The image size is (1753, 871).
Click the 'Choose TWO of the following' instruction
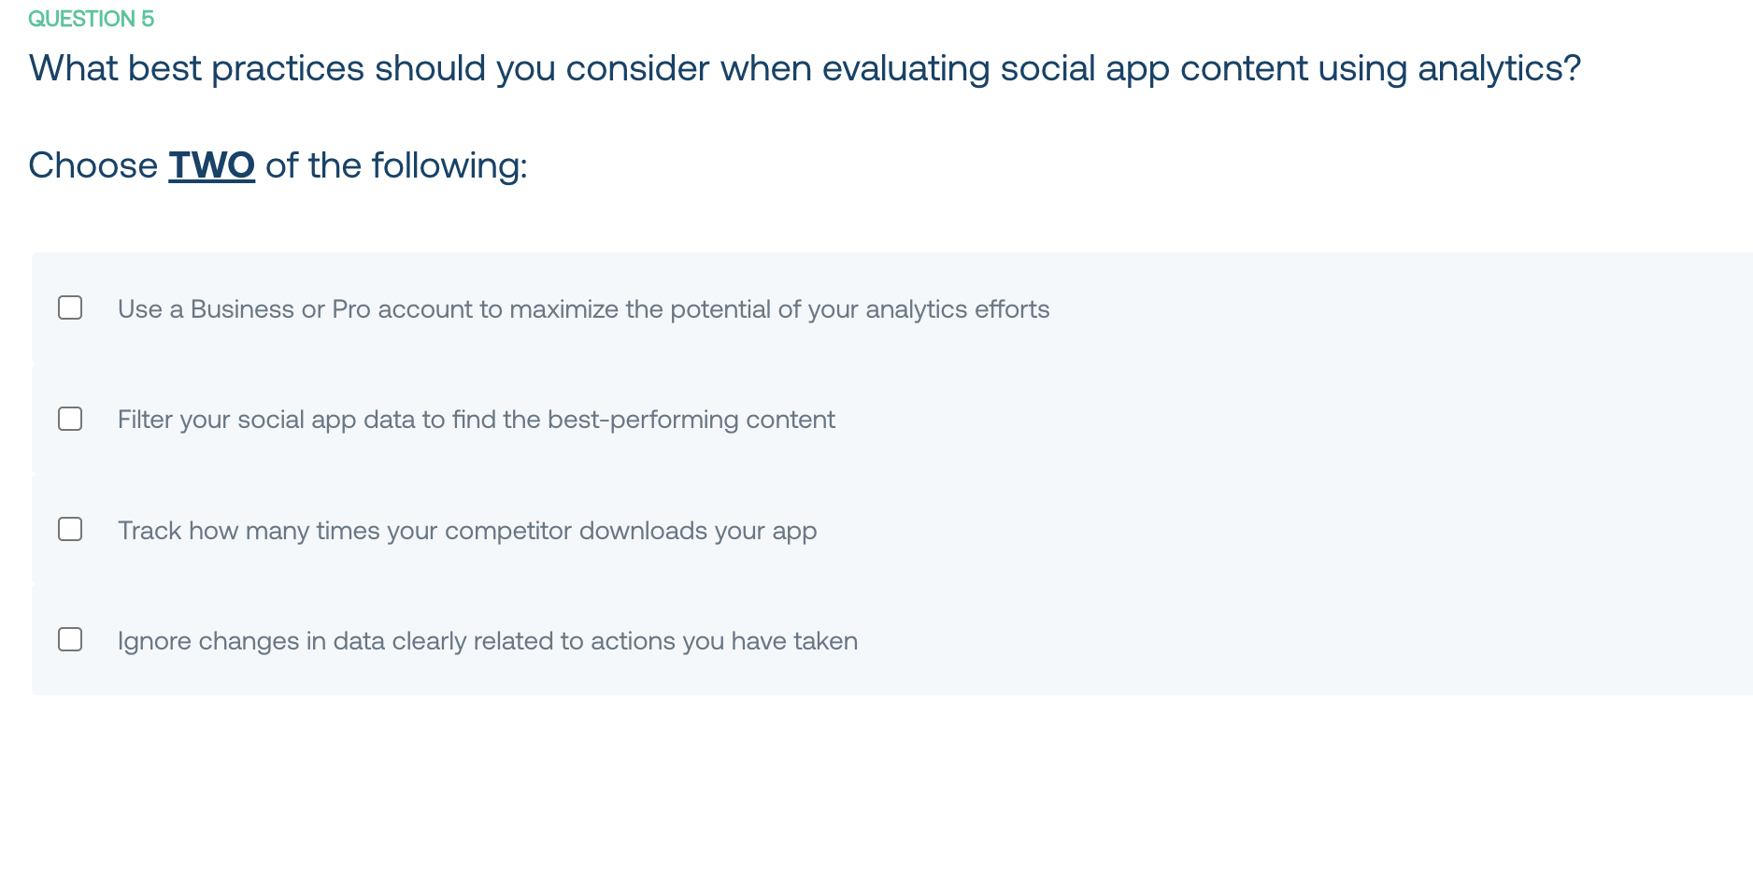[278, 165]
